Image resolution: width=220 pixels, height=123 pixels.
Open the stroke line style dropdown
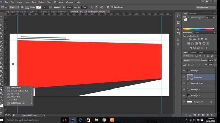[57, 7]
